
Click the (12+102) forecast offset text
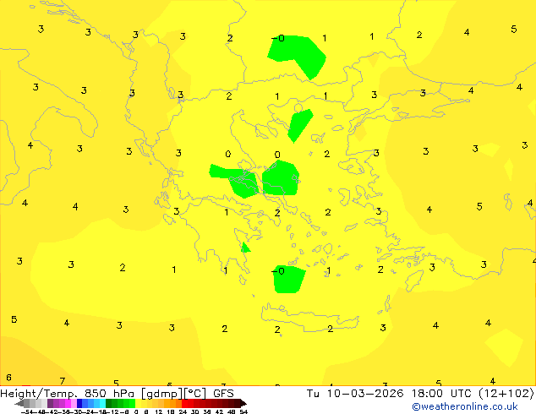(x=506, y=394)
